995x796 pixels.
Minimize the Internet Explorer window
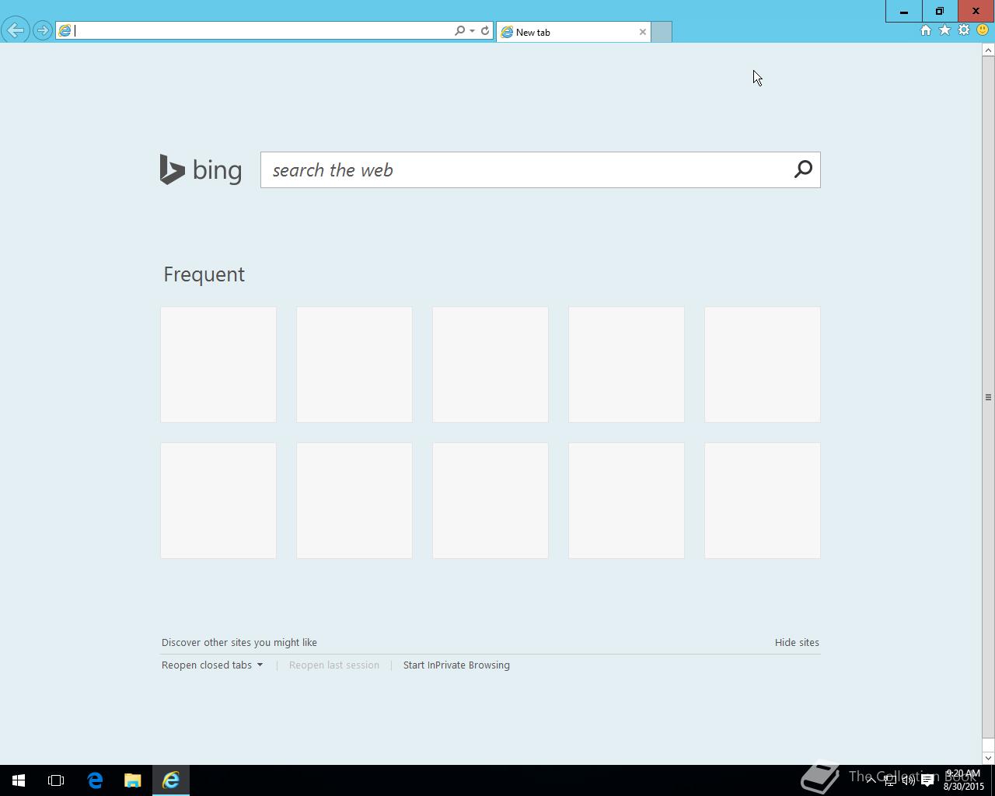point(903,11)
